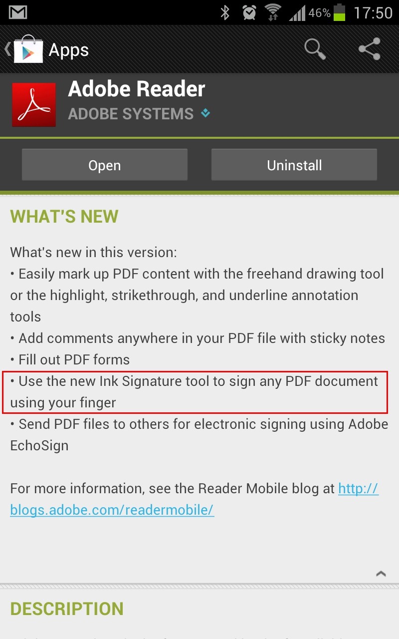The height and width of the screenshot is (639, 399).
Task: Tap the Wi-Fi status icon
Action: [x=273, y=12]
